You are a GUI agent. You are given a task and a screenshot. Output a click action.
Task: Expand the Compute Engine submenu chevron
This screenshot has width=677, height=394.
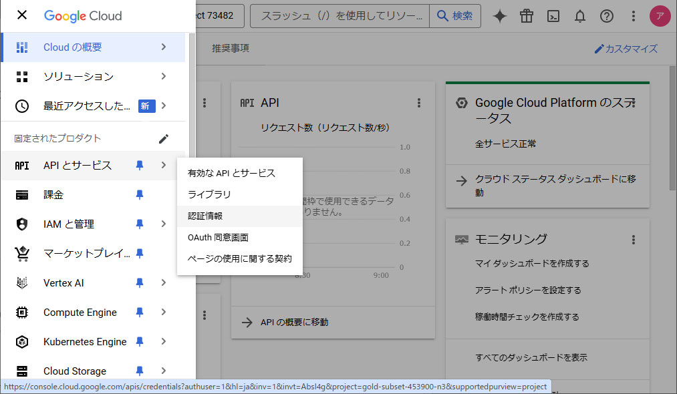(x=164, y=312)
